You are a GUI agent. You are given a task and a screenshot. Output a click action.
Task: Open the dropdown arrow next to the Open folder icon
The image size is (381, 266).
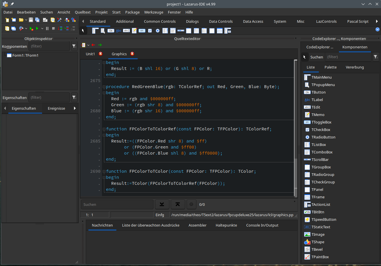26,20
